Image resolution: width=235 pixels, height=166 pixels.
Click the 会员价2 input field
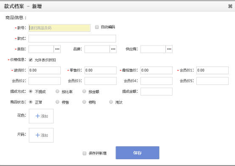click(45, 81)
